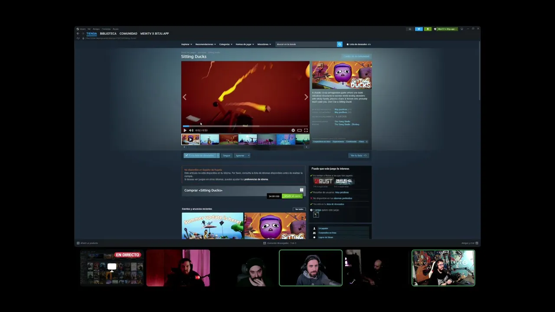Open the downloads manager icon in the bottom bar
This screenshot has width=555, height=312.
pos(264,243)
